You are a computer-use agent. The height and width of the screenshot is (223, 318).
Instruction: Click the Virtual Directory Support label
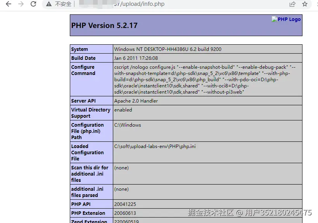point(91,113)
